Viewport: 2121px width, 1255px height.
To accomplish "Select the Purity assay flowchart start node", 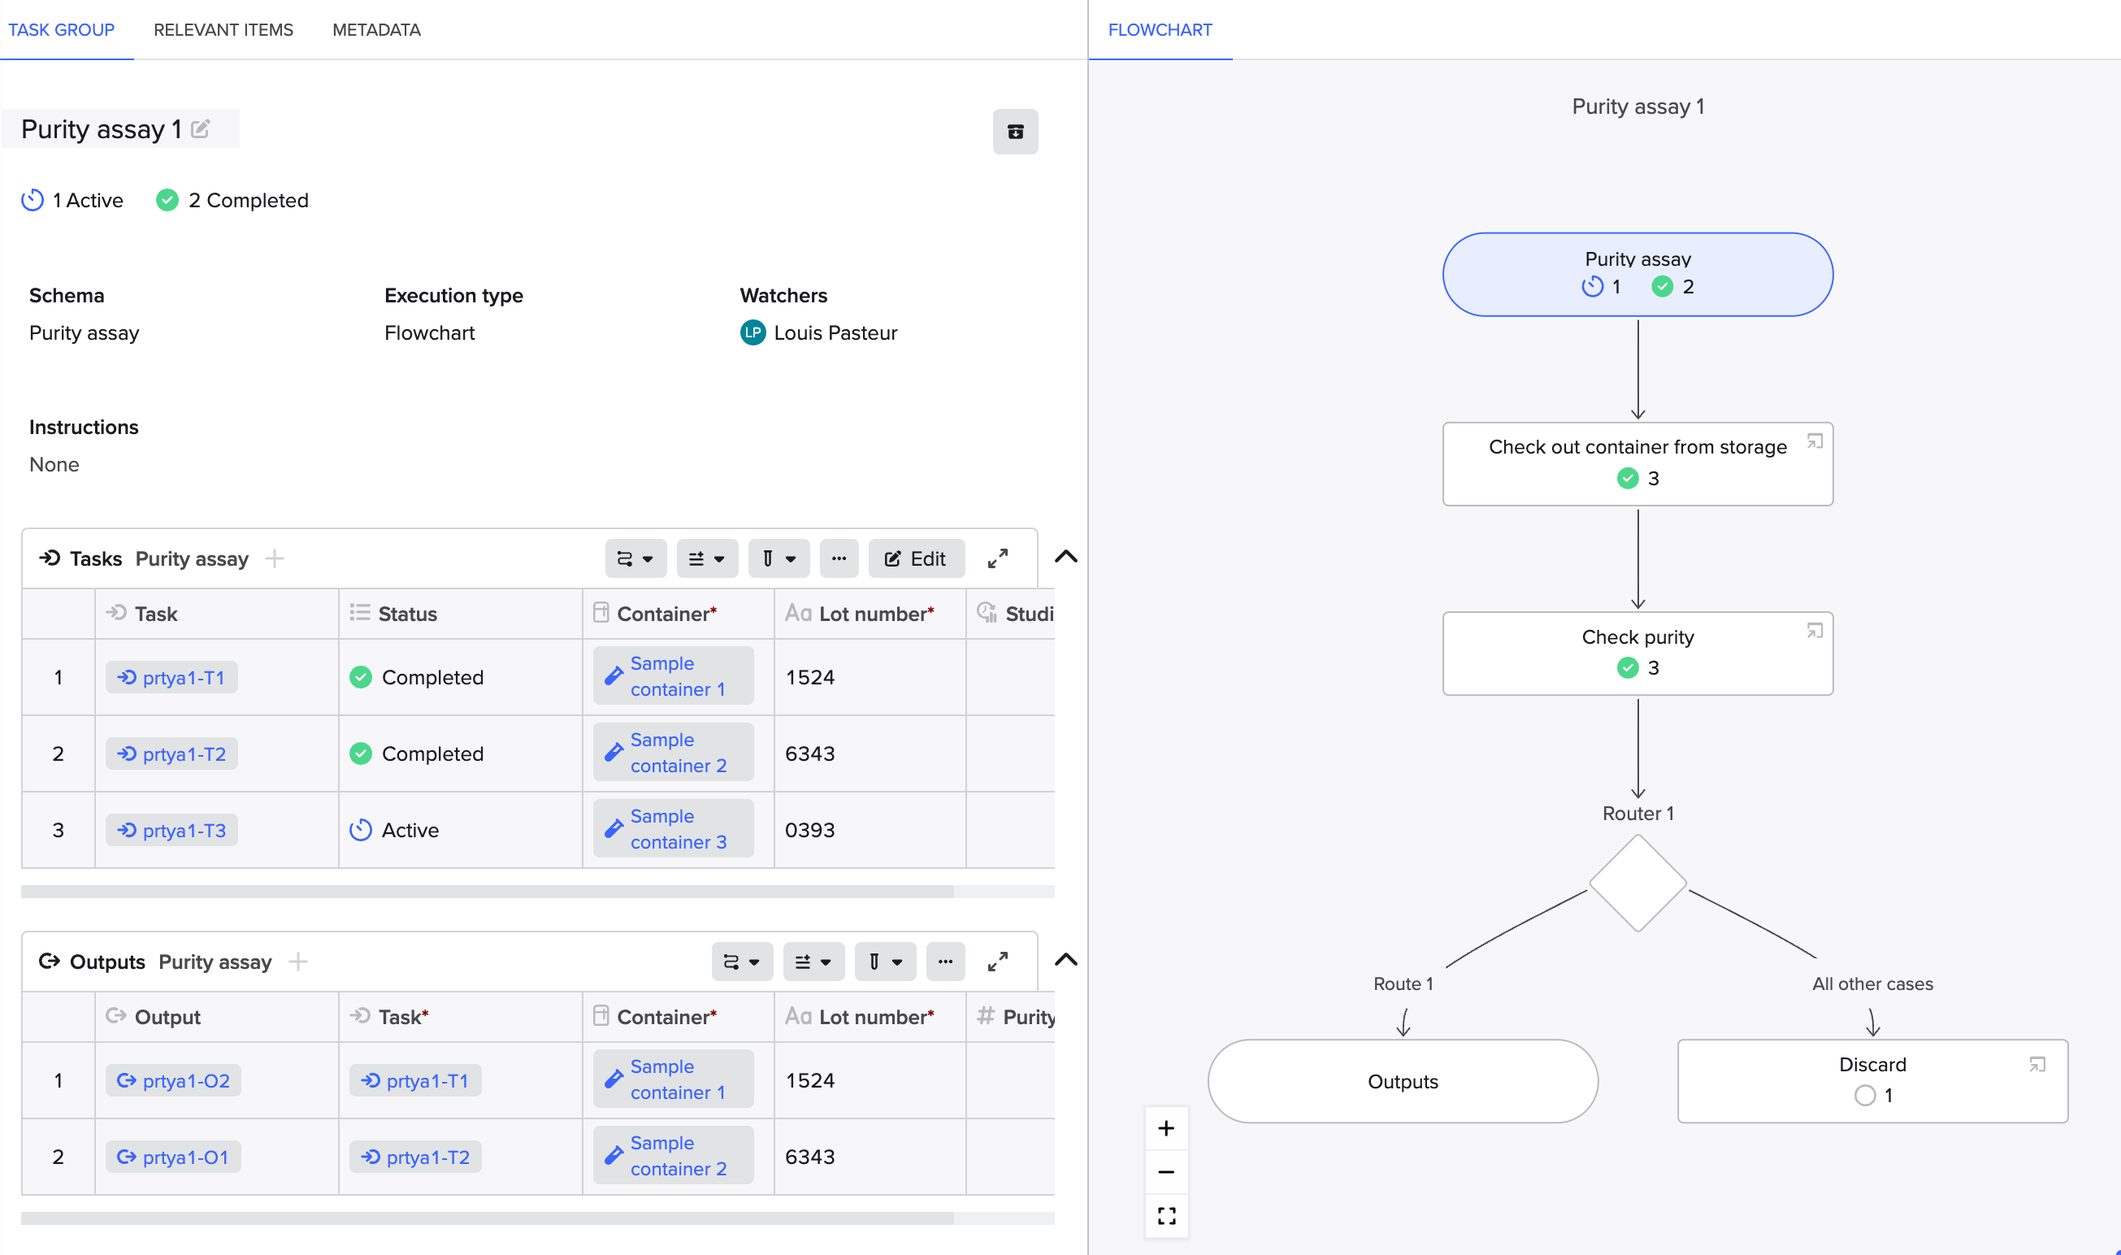I will click(x=1637, y=274).
